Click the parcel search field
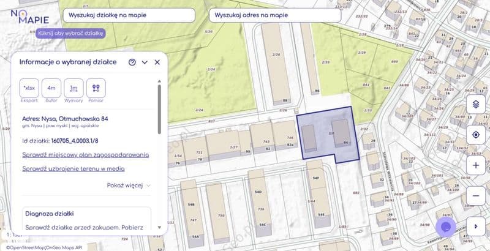This screenshot has width=490, height=251. click(129, 15)
